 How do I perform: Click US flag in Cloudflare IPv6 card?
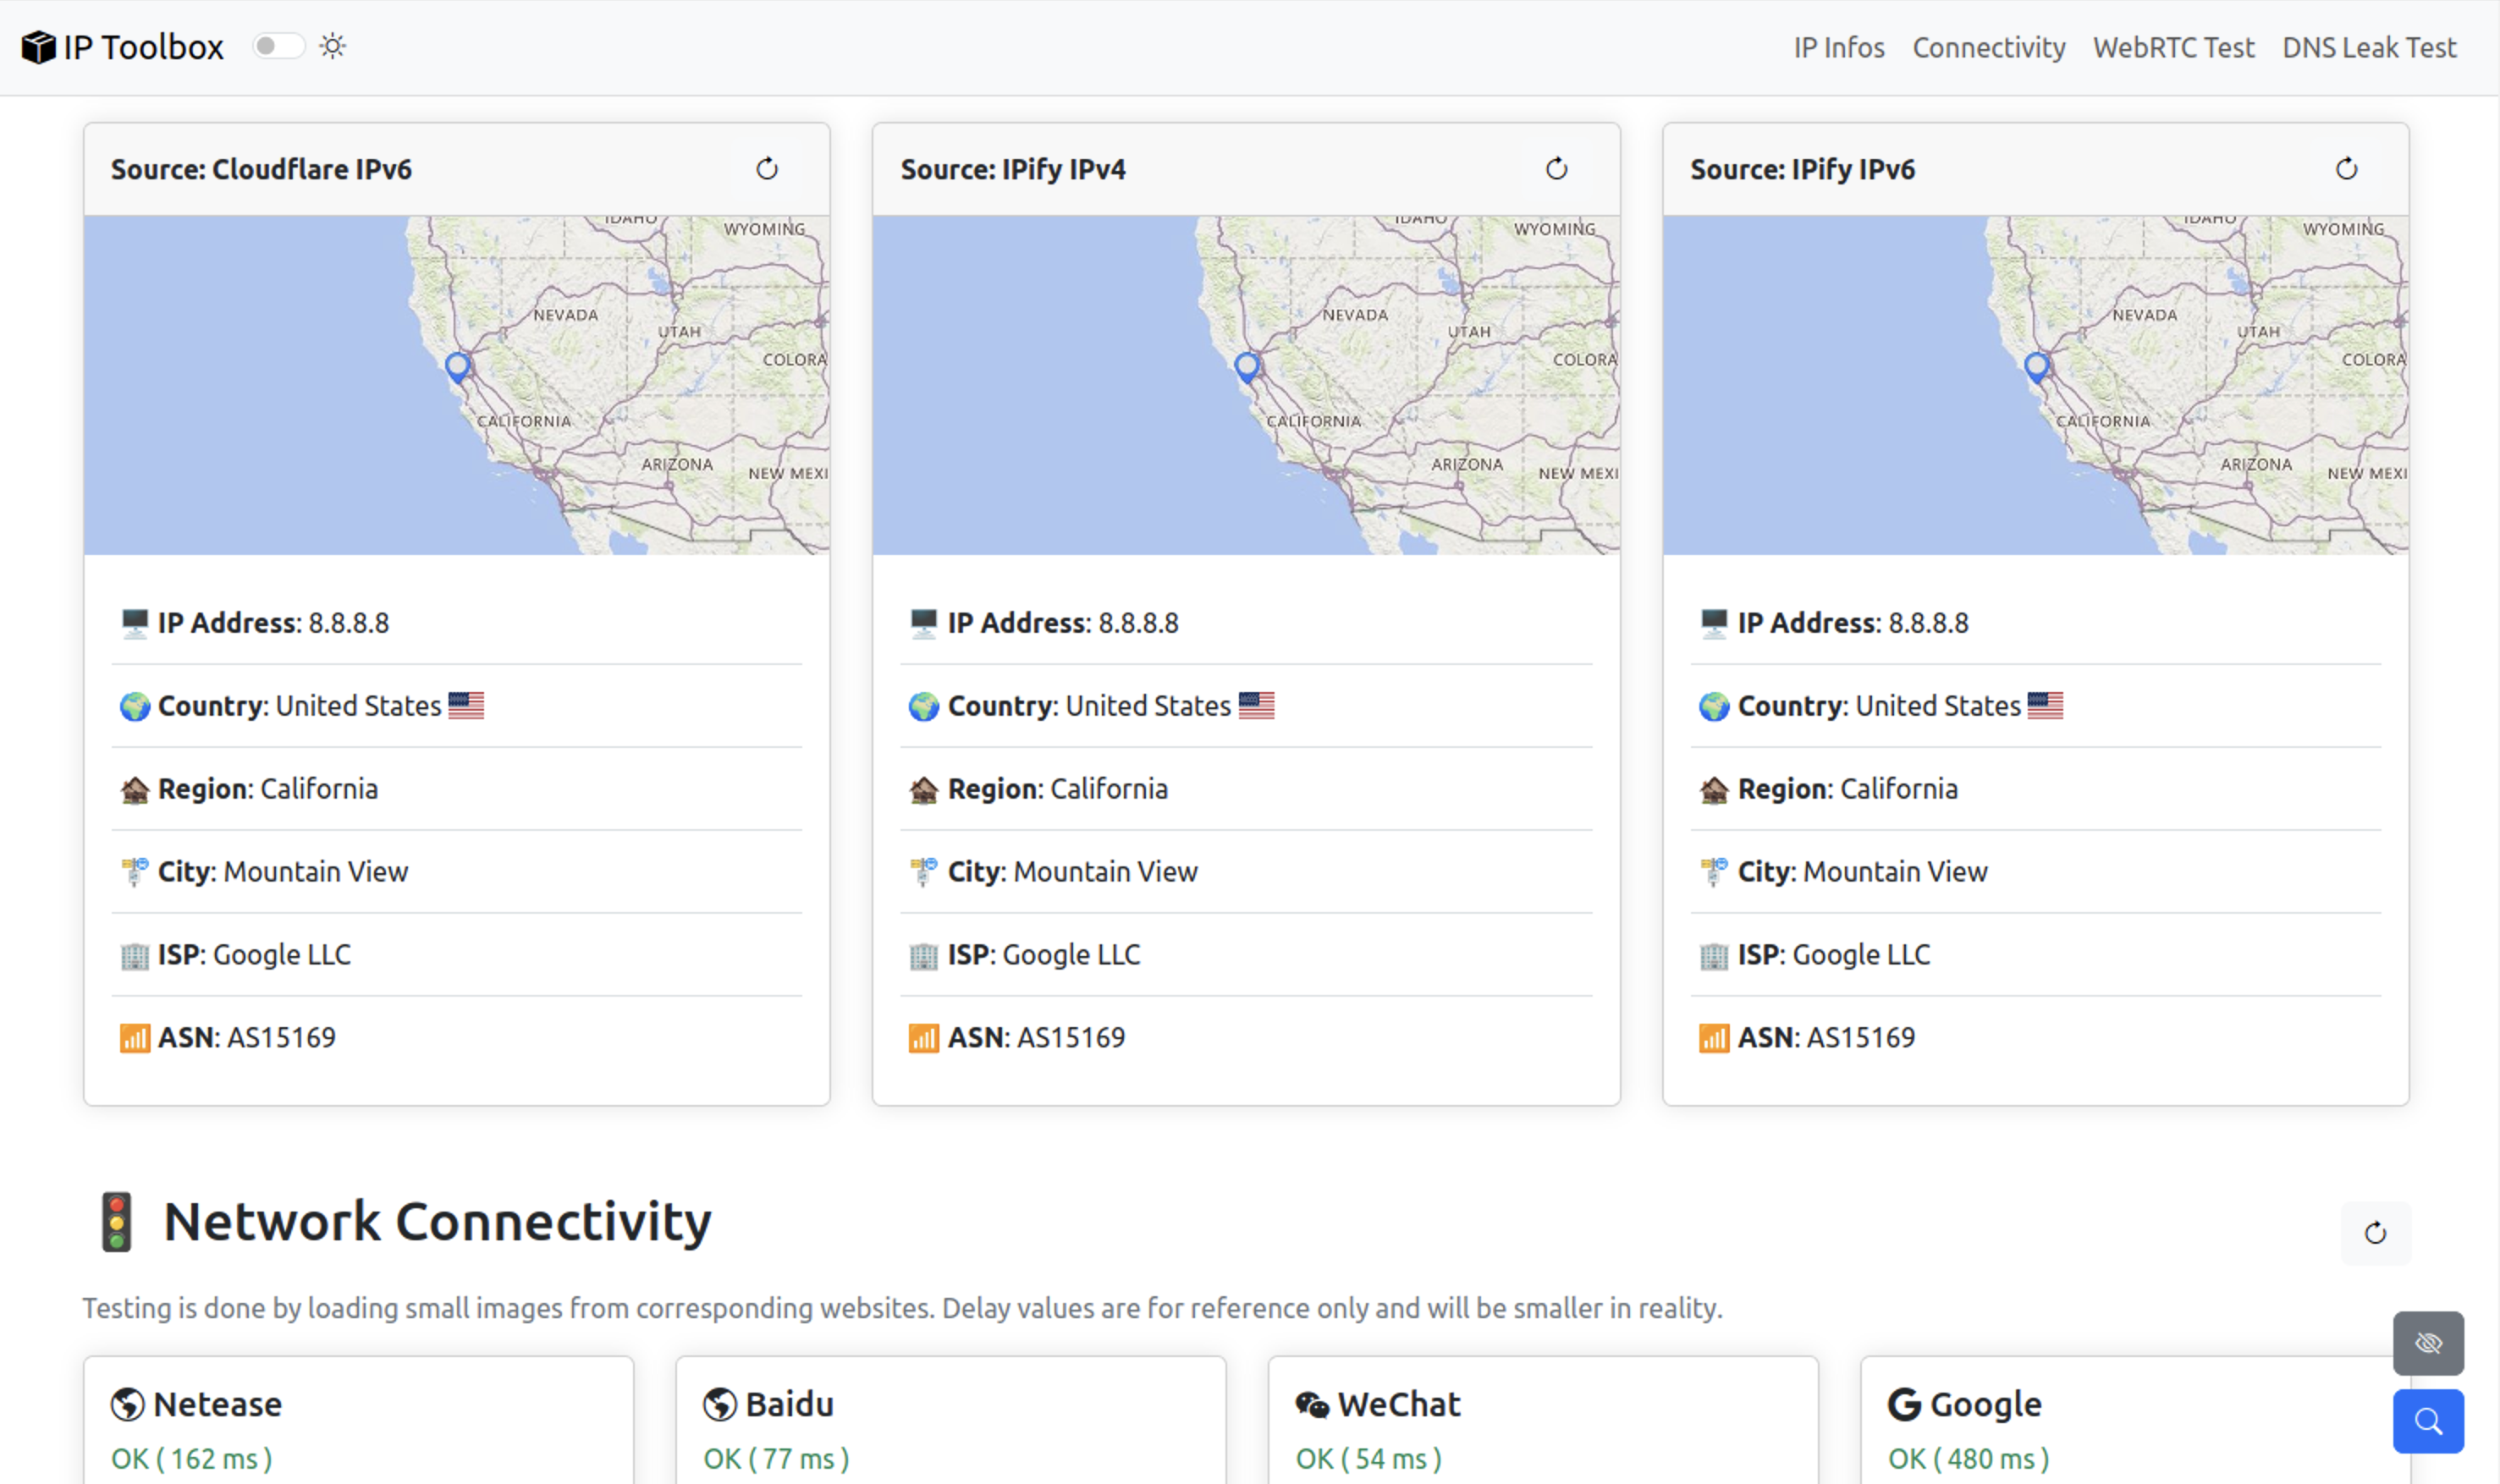pyautogui.click(x=466, y=705)
